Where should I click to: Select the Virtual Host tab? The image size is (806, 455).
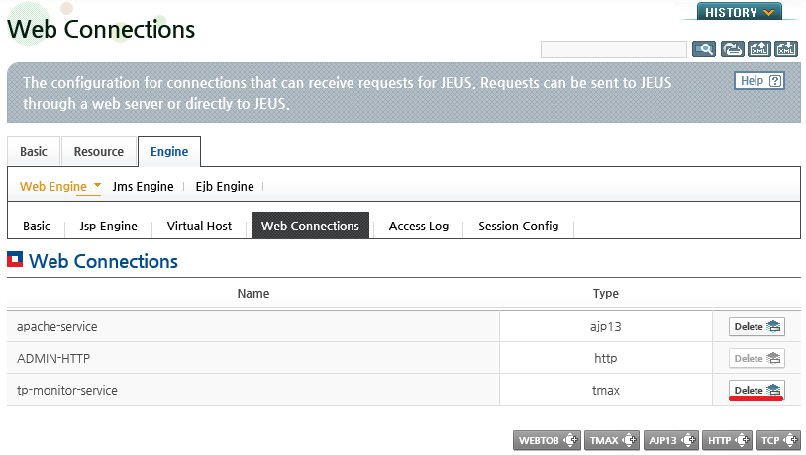click(199, 226)
